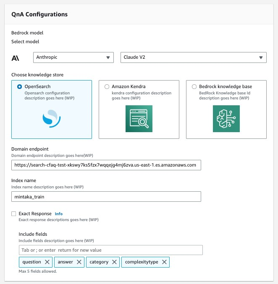The width and height of the screenshot is (278, 284).
Task: Click the Domain endpoint URL field
Action: (106, 165)
